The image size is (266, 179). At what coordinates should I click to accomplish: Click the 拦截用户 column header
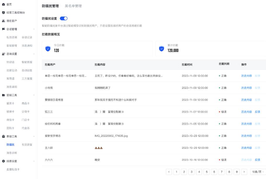tap(50, 65)
